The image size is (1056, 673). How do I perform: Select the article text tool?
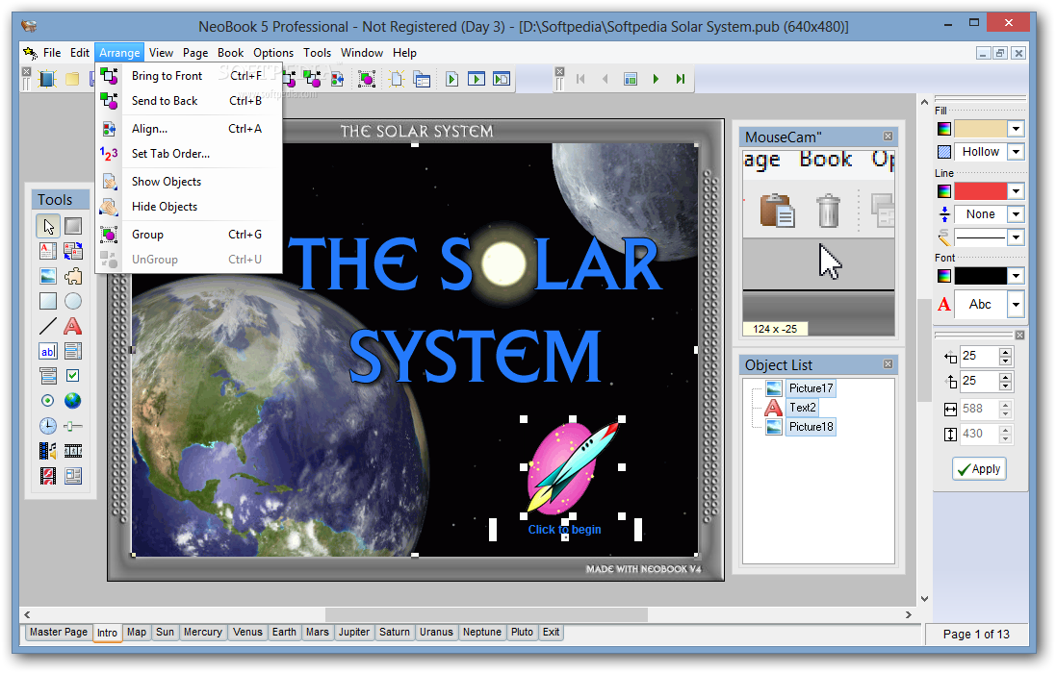point(48,252)
